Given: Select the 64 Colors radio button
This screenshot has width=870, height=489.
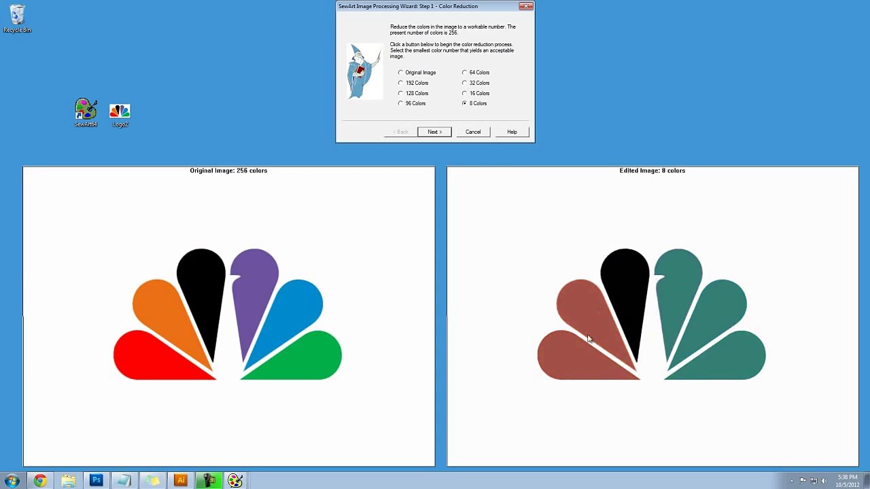Looking at the screenshot, I should pyautogui.click(x=476, y=73).
